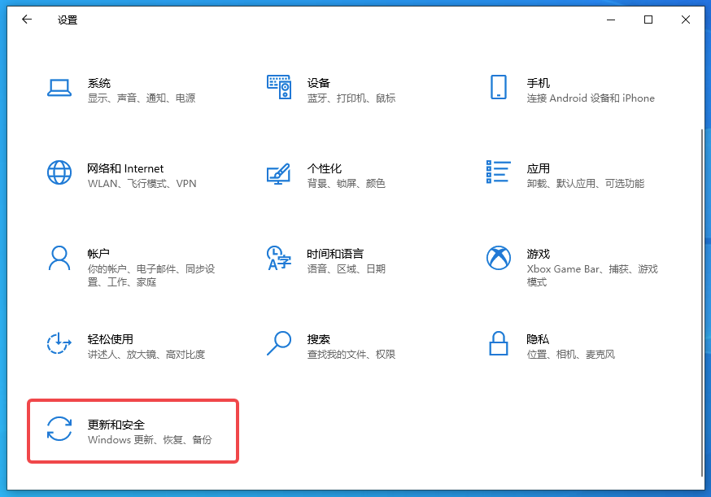Click the Search magnifier icon
711x497 pixels.
279,343
